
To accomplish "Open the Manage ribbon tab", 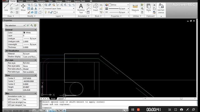I will (x=59, y=1).
